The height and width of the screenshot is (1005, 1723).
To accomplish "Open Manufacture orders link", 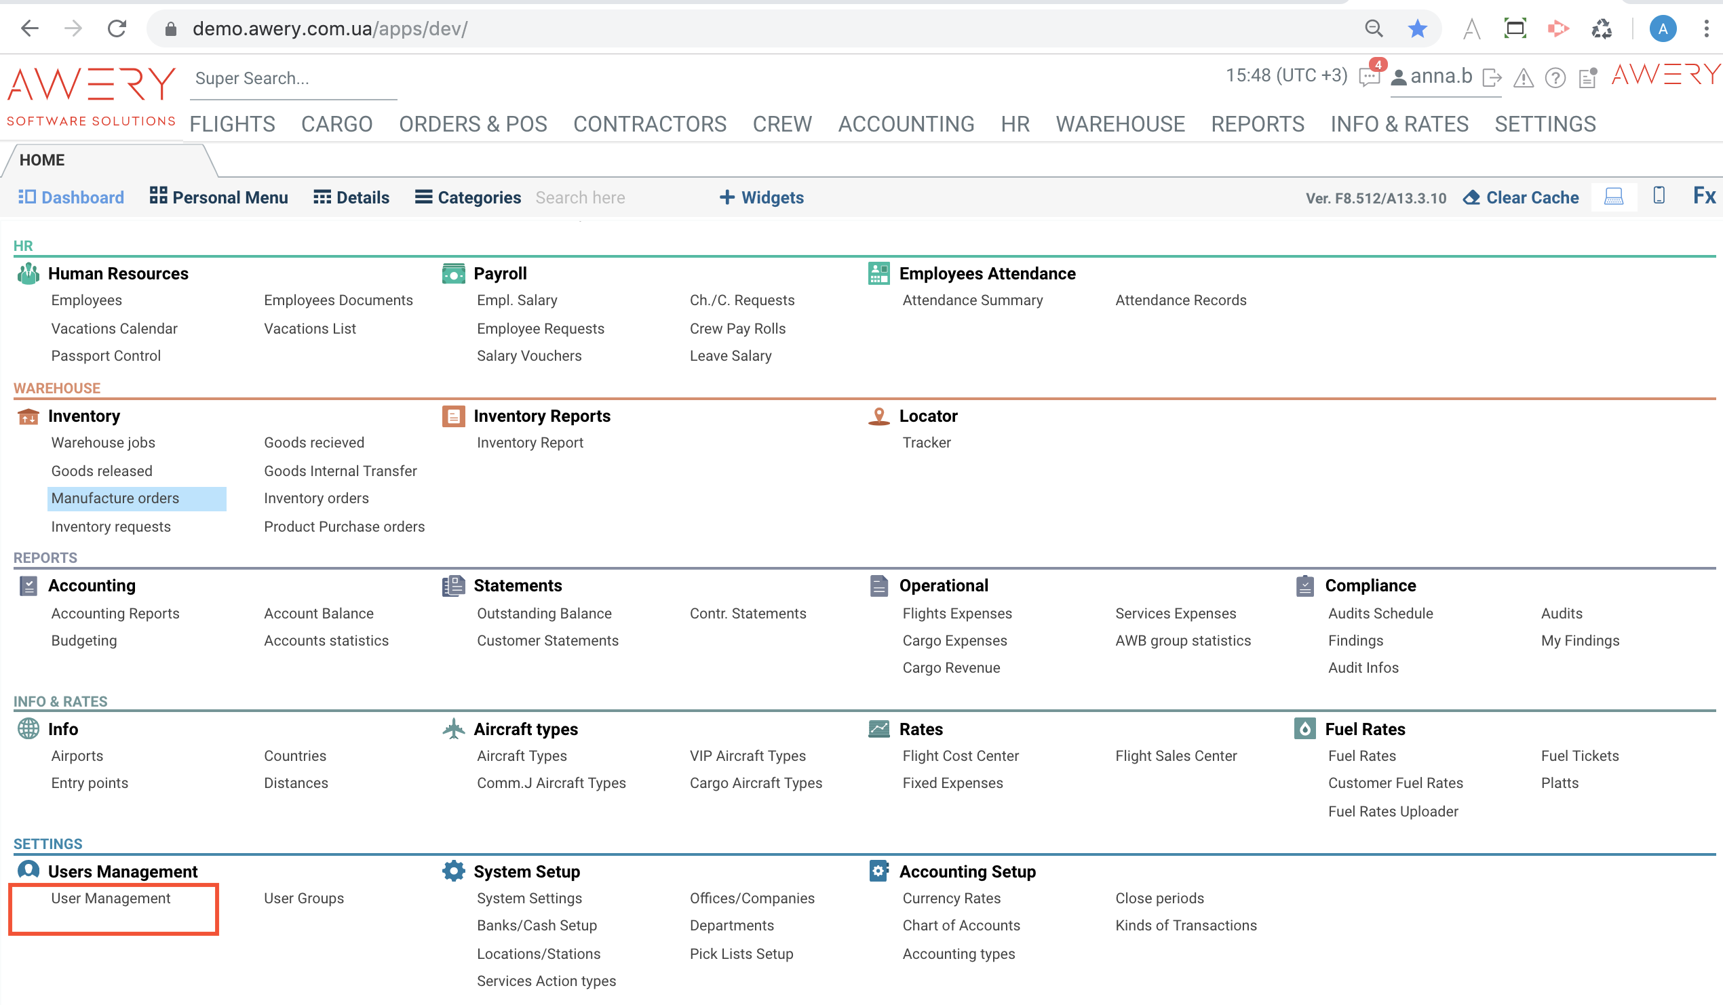I will pyautogui.click(x=115, y=498).
